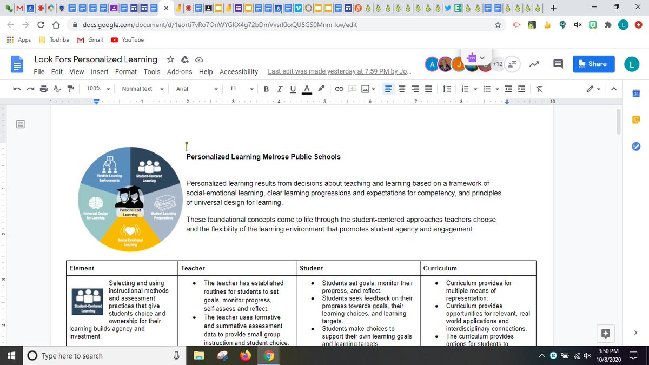
Task: Increase the paragraph indent
Action: coord(521,89)
